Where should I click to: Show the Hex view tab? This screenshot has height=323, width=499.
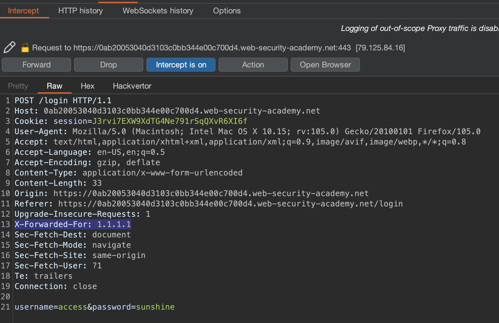[x=87, y=86]
